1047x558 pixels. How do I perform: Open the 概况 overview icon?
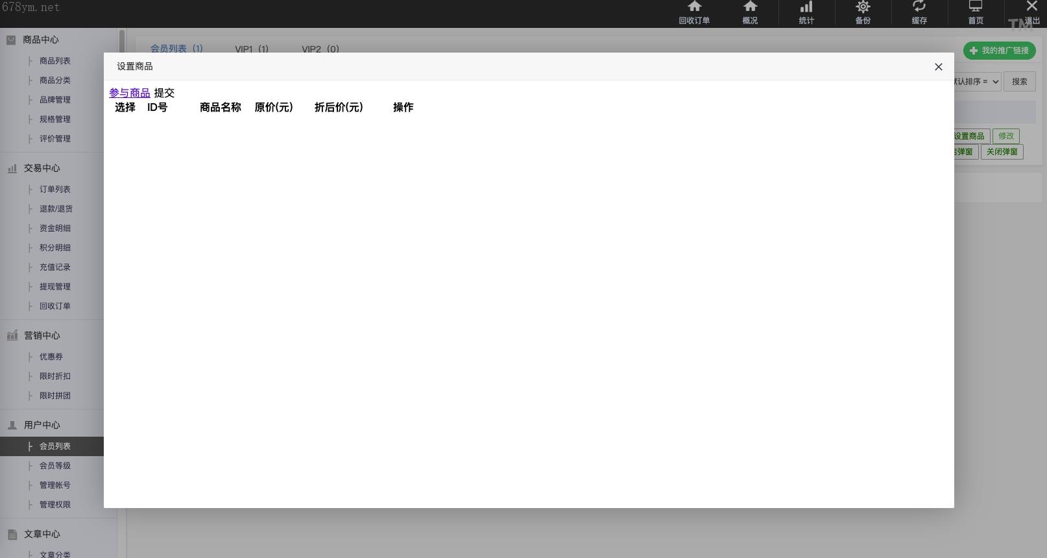click(x=750, y=8)
